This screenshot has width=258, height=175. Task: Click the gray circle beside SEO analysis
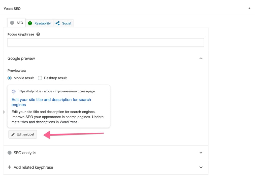point(10,153)
